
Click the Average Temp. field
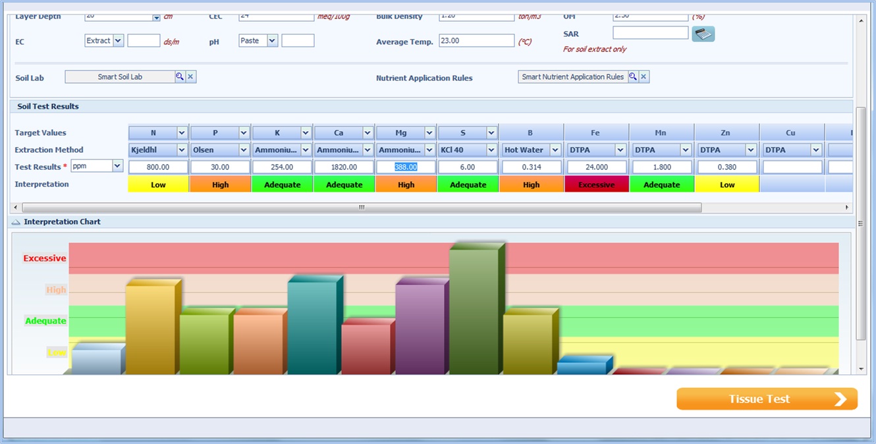[477, 41]
